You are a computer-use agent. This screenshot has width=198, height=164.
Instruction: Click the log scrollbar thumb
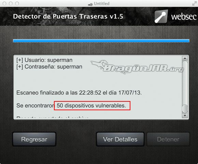point(185,109)
